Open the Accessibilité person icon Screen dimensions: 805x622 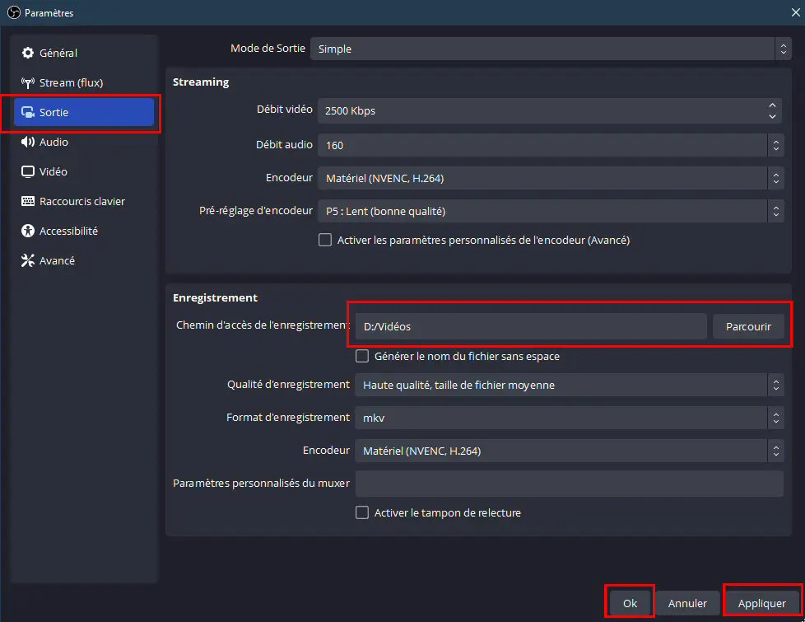28,231
